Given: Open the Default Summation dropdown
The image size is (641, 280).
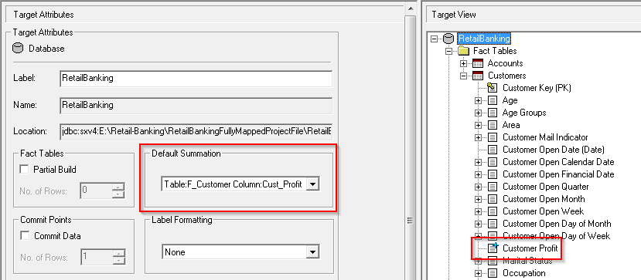Looking at the screenshot, I should pyautogui.click(x=312, y=184).
